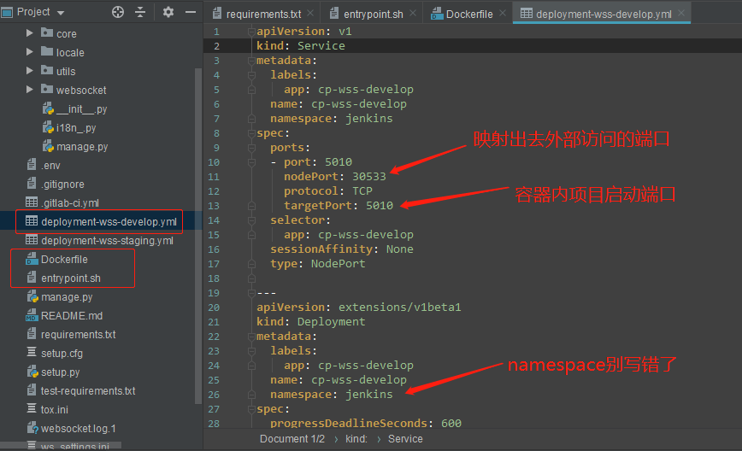Click 'type: NodePort' on line 17

[317, 264]
